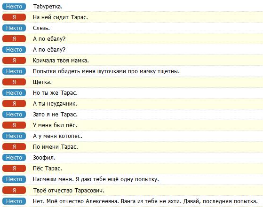Click the message 'По имени Тарас.'
Screen dimensions: 263x207
click(56, 147)
